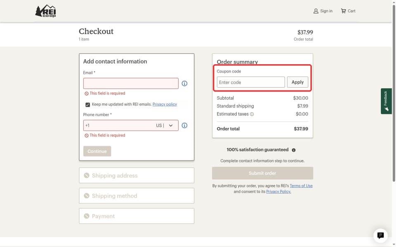
Task: Click the Add contact information heading
Action: click(x=115, y=61)
